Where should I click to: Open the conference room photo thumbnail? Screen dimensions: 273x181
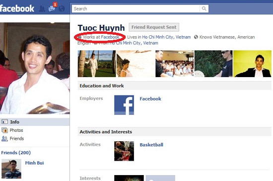(x=174, y=64)
